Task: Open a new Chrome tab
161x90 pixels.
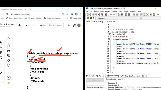Action: pyautogui.click(x=30, y=10)
